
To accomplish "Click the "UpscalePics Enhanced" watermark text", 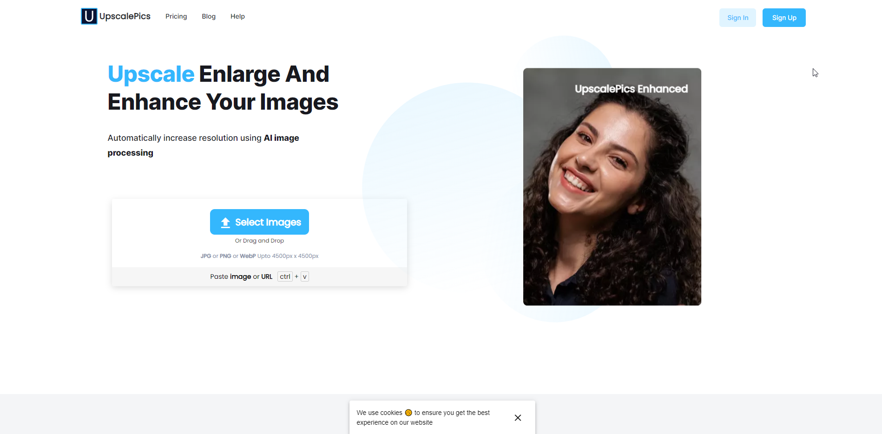I will pyautogui.click(x=631, y=89).
